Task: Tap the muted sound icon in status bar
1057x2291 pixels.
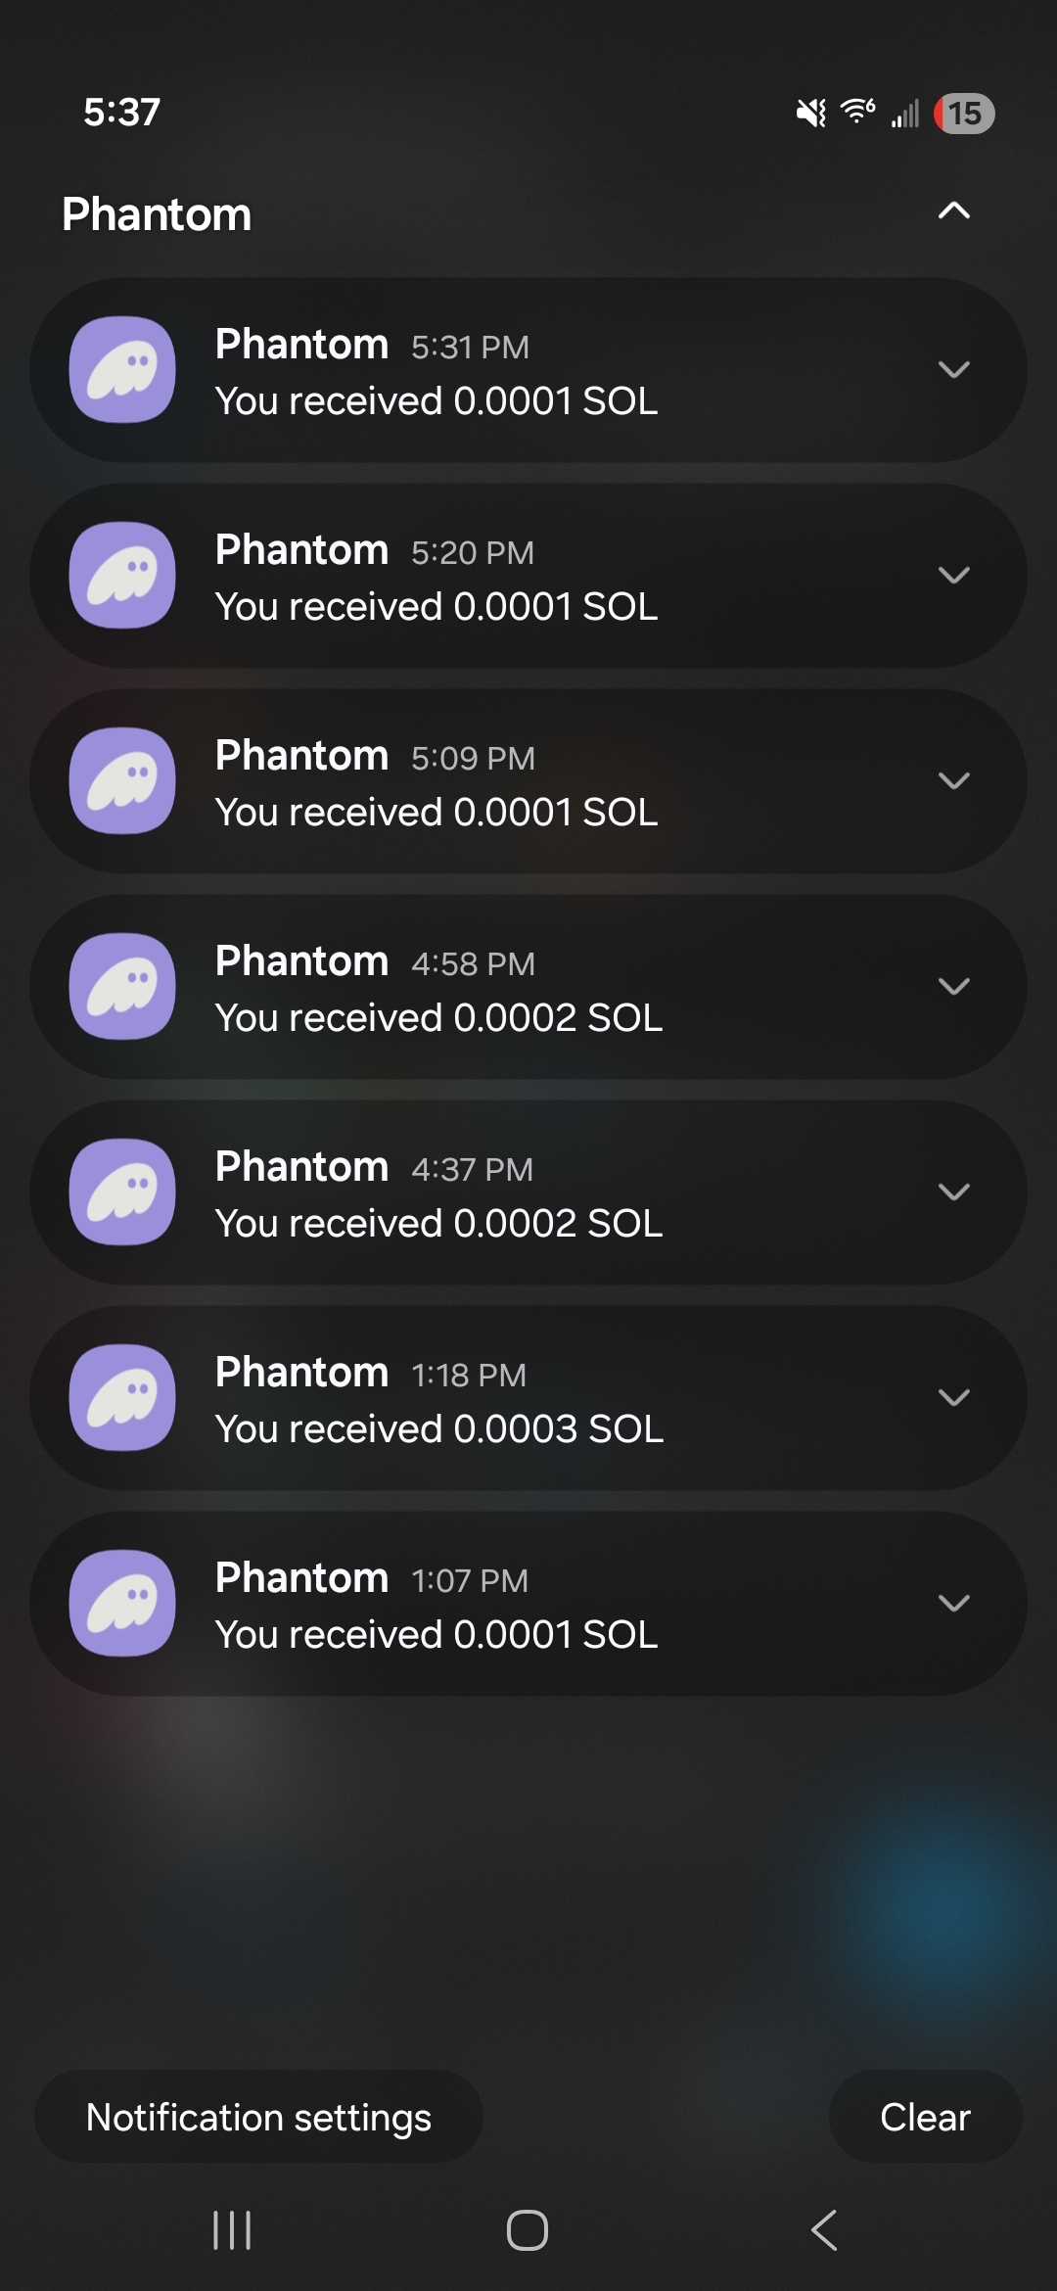Action: click(811, 114)
